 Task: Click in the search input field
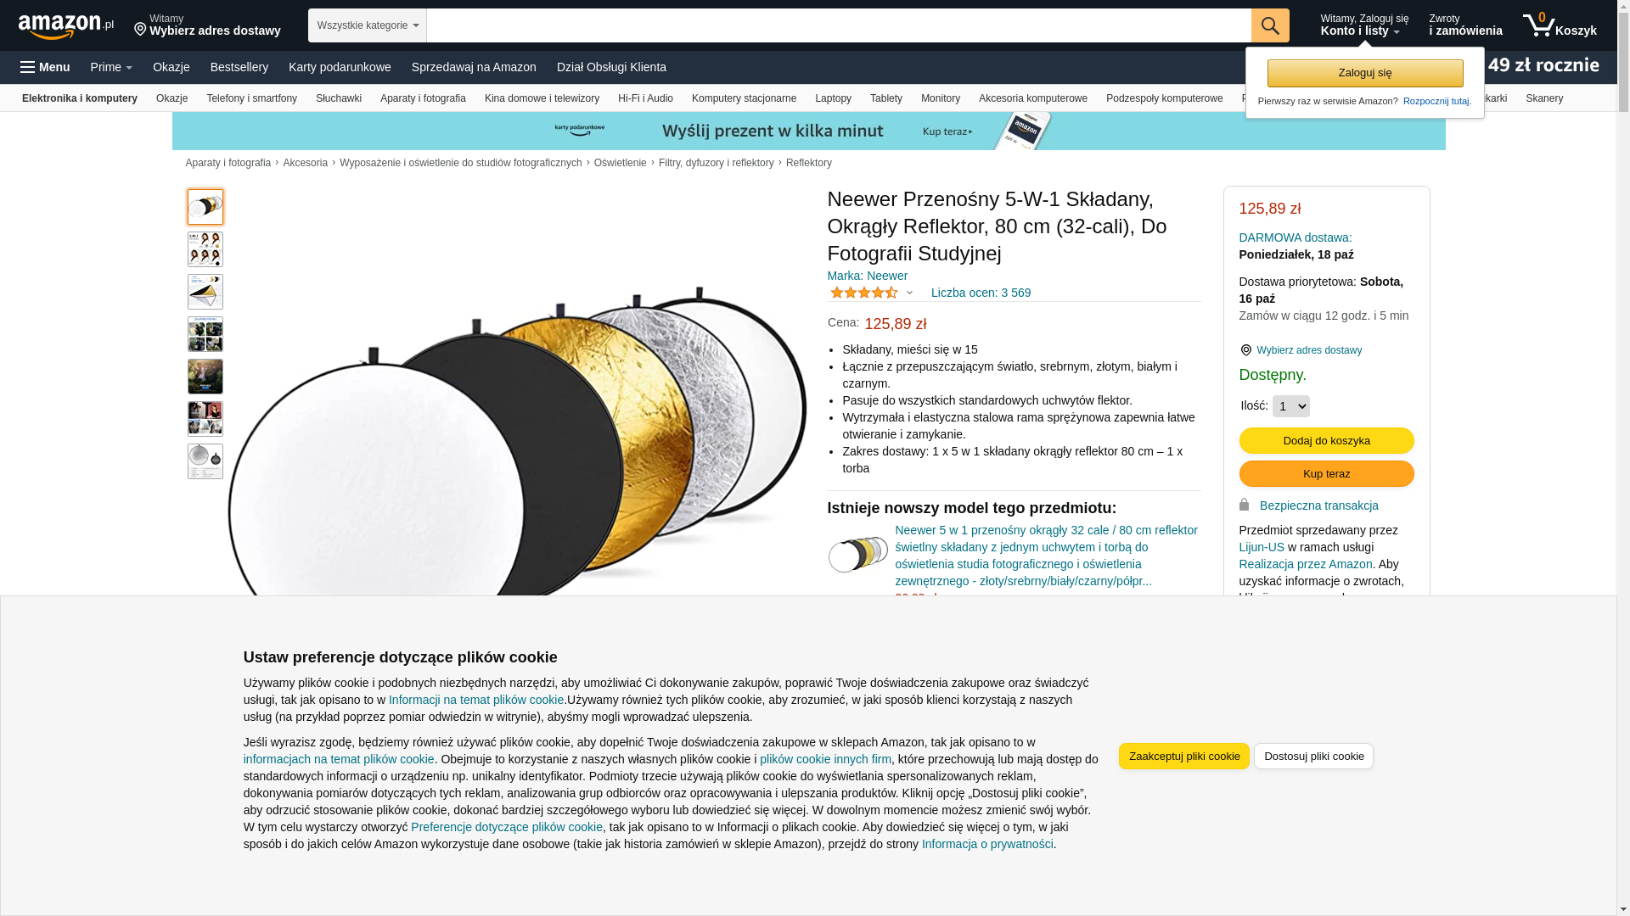tap(839, 25)
